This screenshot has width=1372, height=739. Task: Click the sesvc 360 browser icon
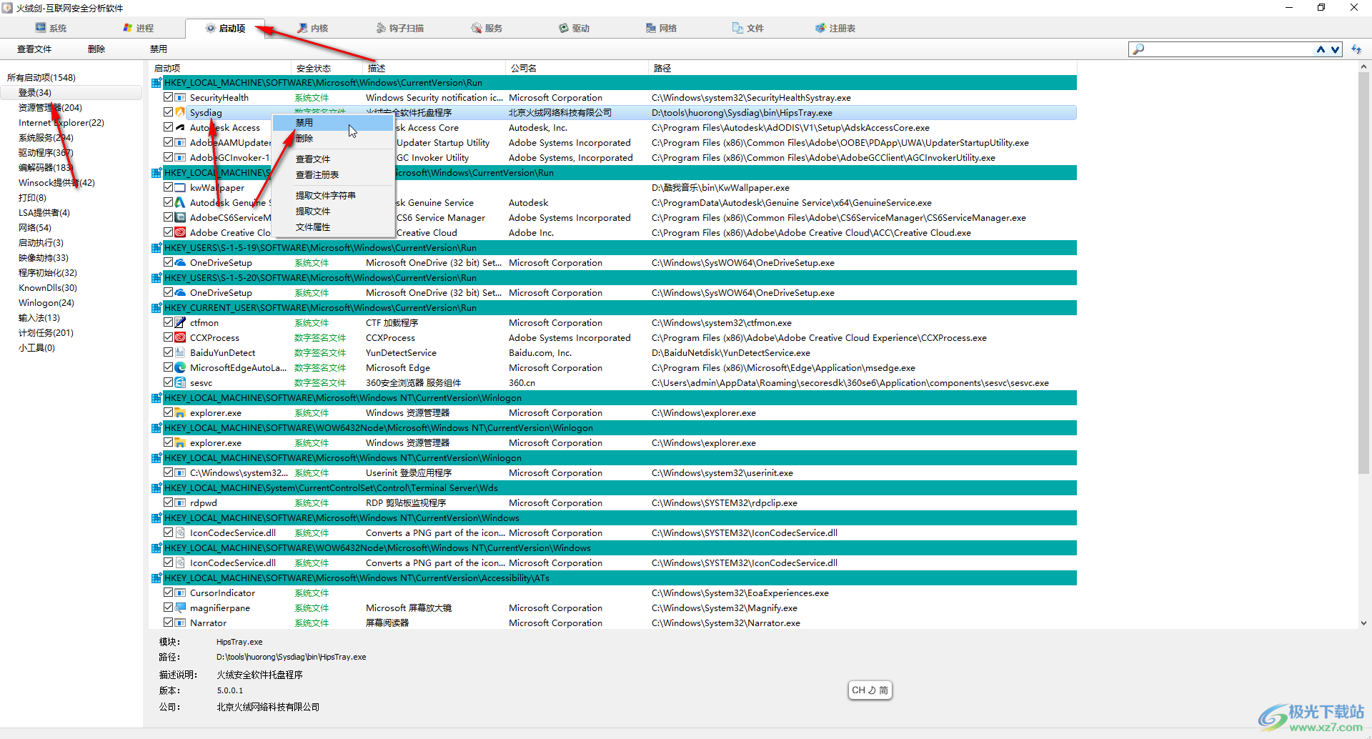pyautogui.click(x=180, y=382)
